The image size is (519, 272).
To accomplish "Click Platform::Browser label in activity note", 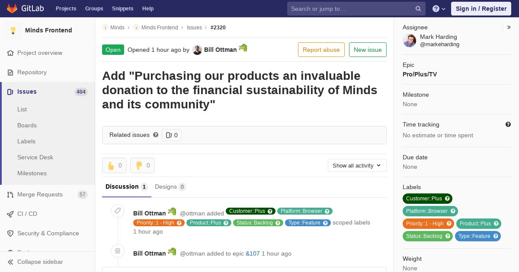I will (x=305, y=211).
